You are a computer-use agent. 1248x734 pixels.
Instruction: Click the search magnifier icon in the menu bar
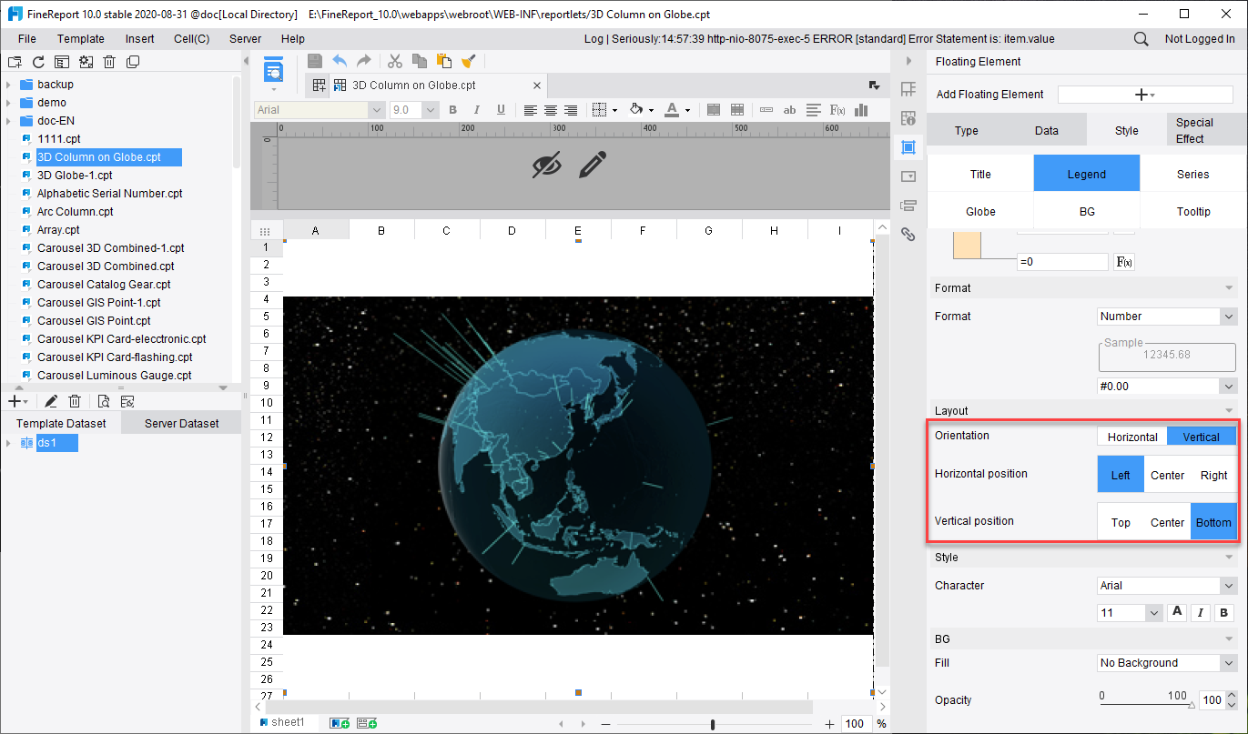point(1141,39)
